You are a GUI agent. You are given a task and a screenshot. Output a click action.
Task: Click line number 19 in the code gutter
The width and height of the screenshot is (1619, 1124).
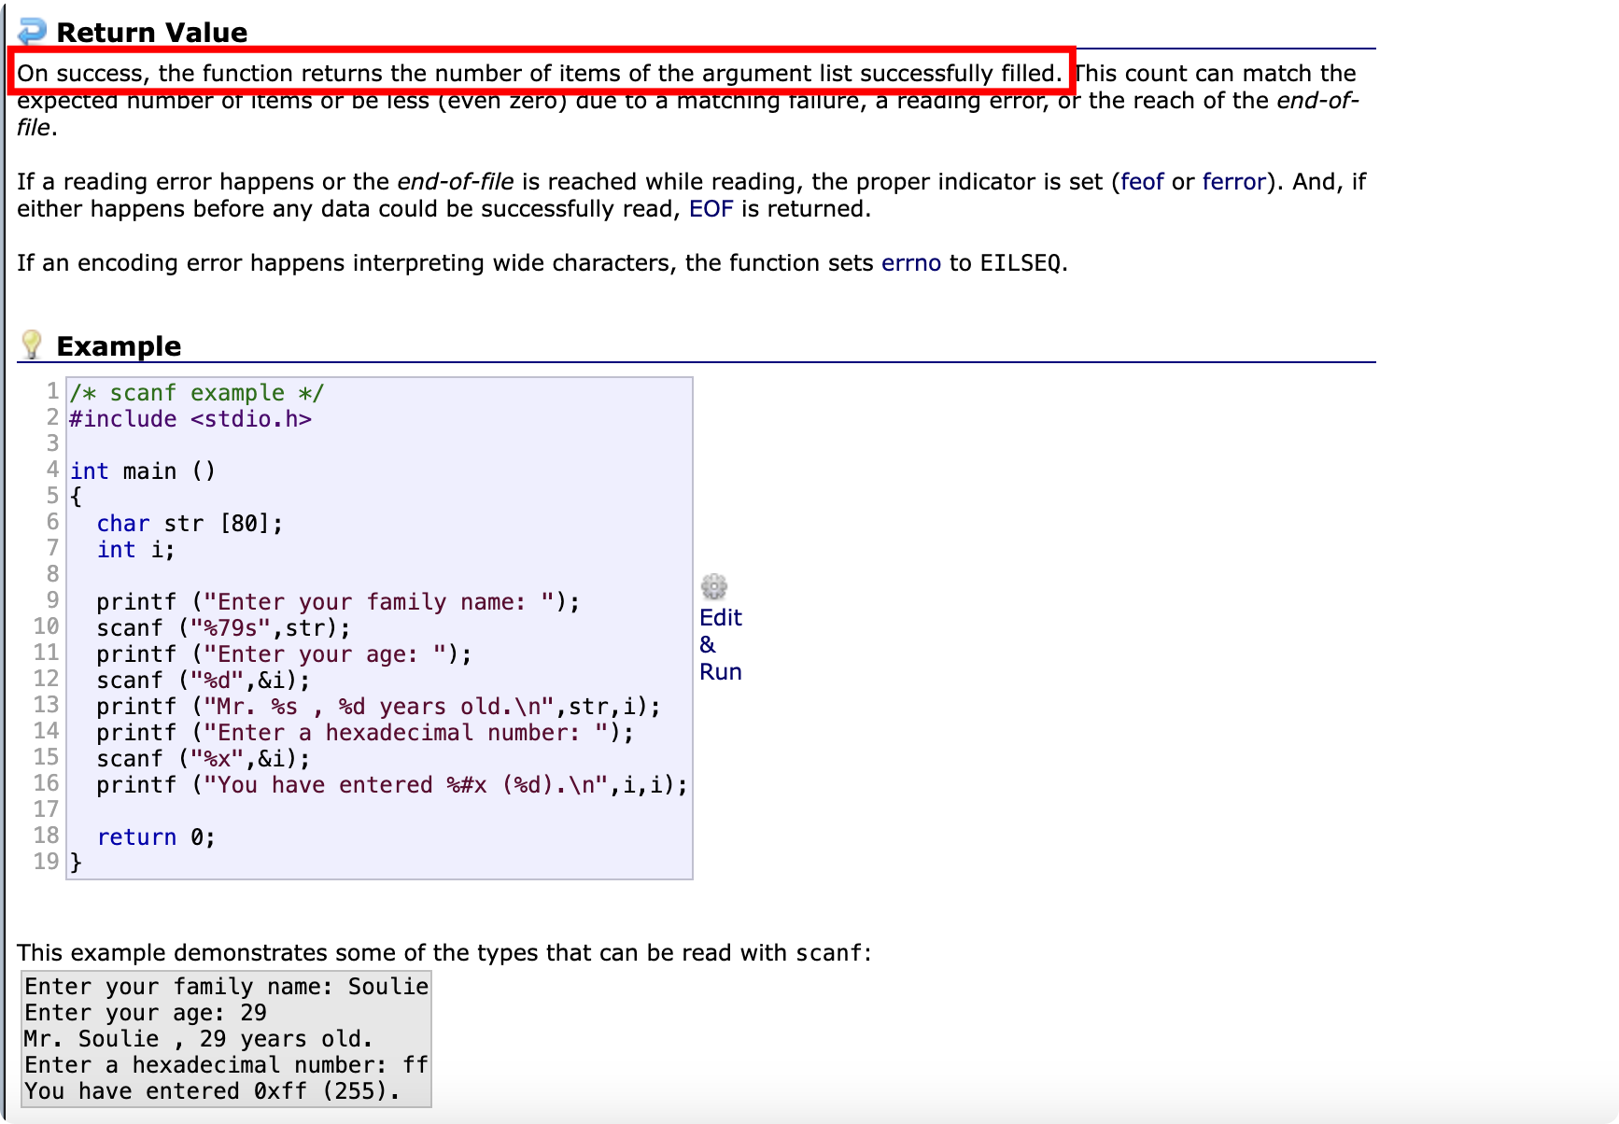[46, 862]
